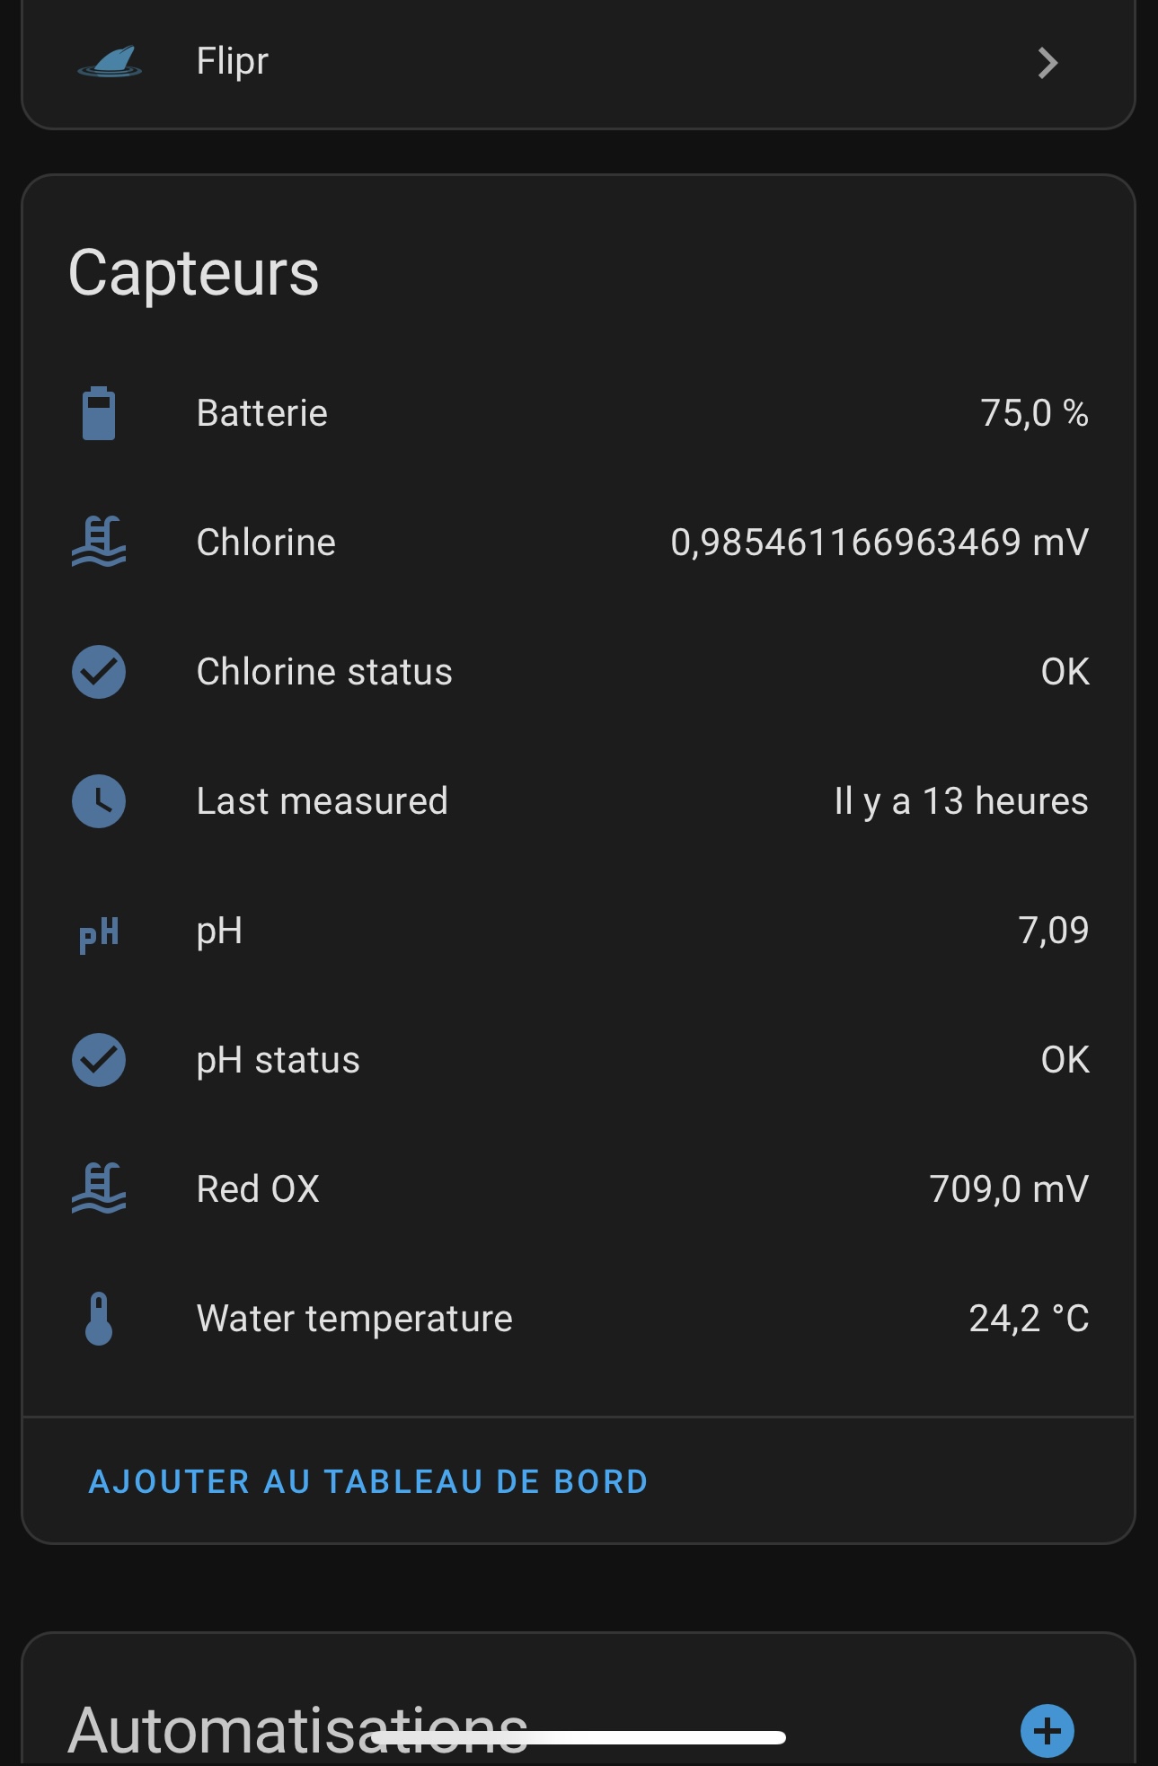Click the home indicator bar at bottom
Viewport: 1158px width, 1766px height.
pos(579,1737)
